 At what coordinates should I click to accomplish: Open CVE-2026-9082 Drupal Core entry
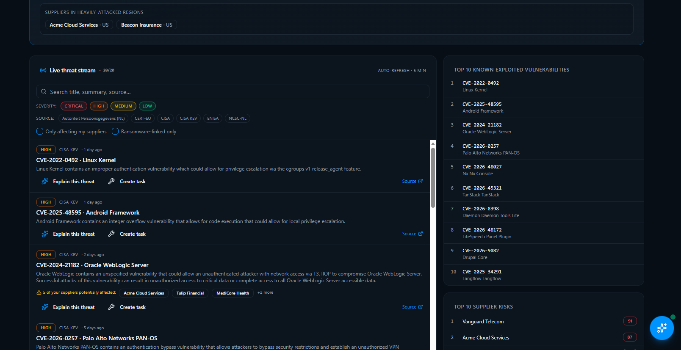(x=544, y=254)
